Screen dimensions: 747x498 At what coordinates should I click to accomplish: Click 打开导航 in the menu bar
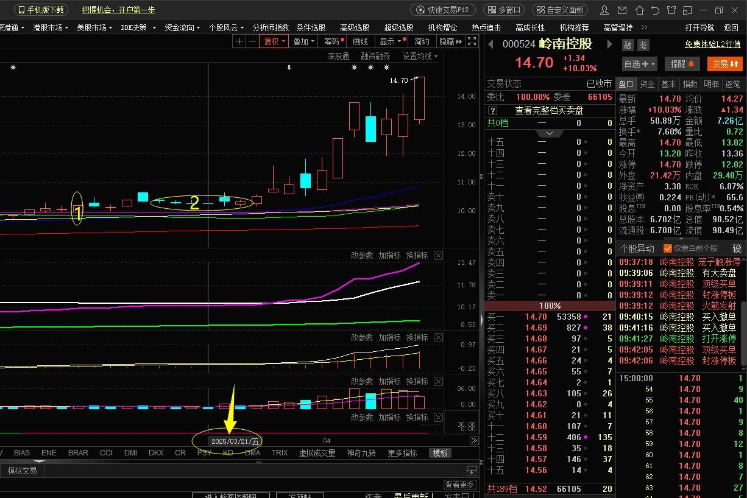pos(699,27)
